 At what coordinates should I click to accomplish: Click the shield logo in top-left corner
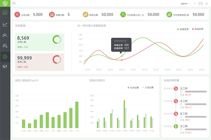(5, 3)
